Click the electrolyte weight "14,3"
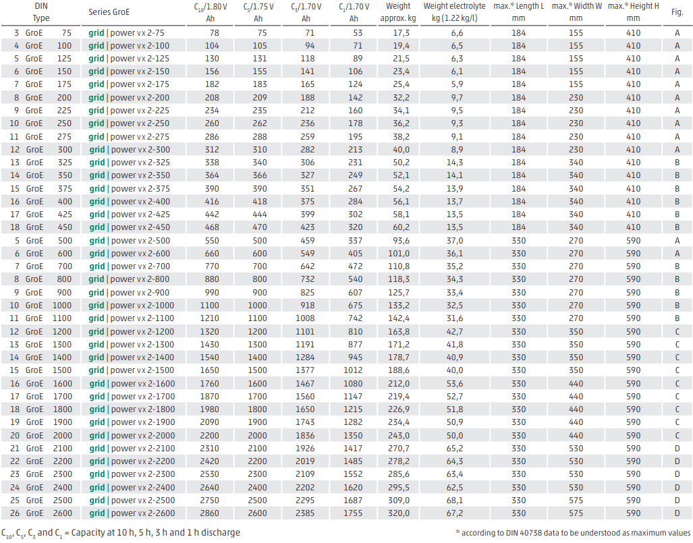 click(455, 163)
